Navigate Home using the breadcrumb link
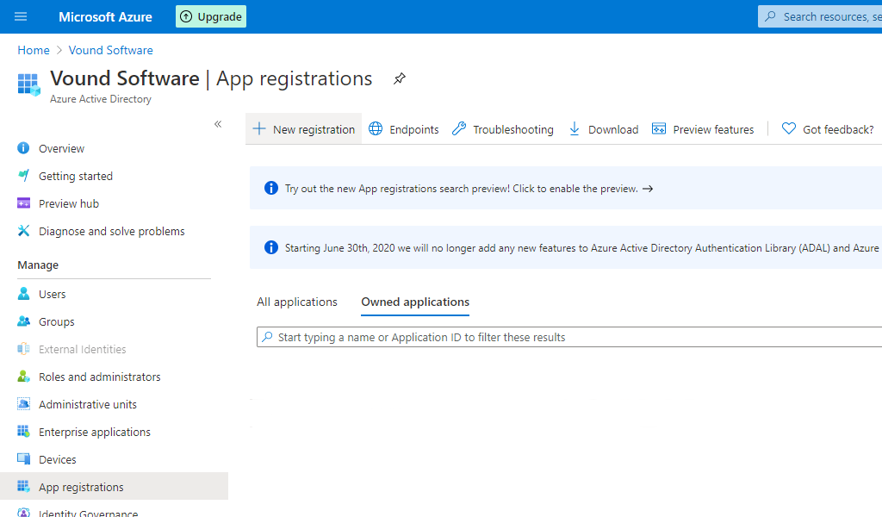The height and width of the screenshot is (517, 882). pos(33,50)
